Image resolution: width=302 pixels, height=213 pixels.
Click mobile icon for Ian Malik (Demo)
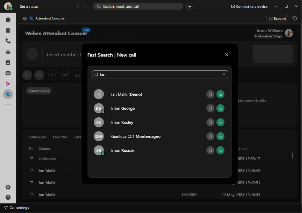pos(210,94)
